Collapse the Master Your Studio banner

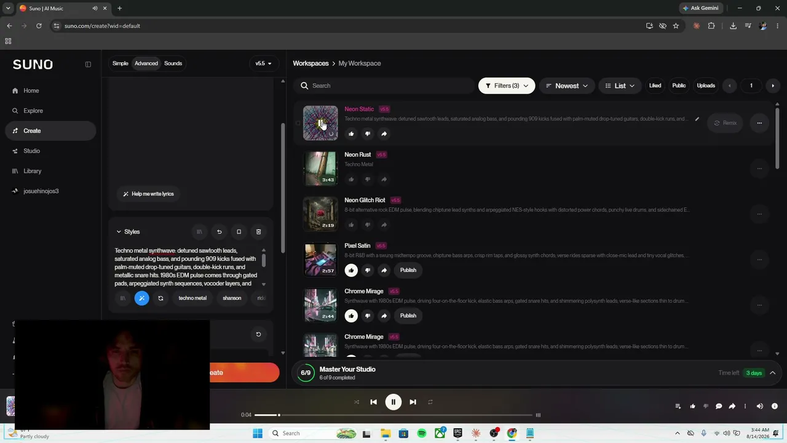click(x=773, y=373)
